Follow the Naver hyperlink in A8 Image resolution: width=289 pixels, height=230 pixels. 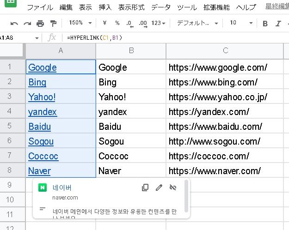[x=39, y=171]
